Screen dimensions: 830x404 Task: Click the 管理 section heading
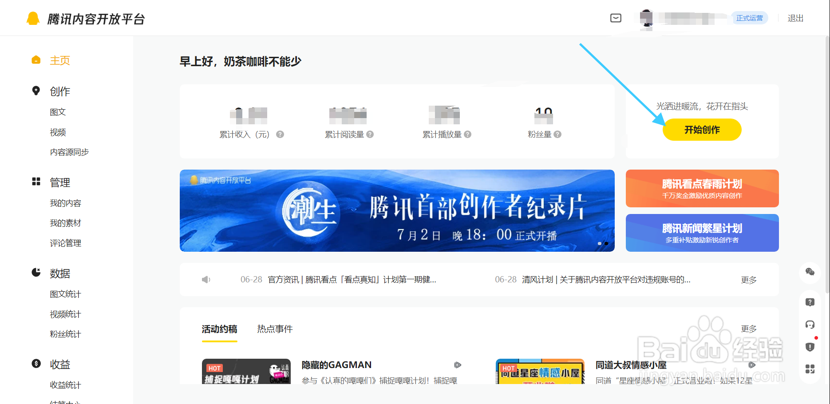pos(60,182)
